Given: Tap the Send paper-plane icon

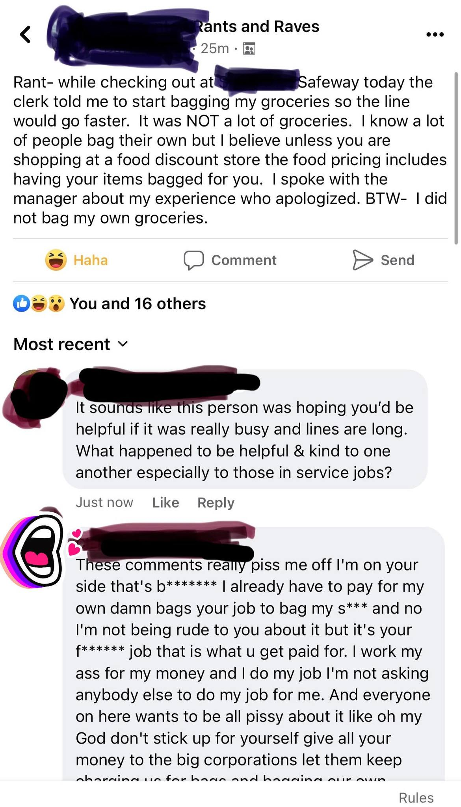Looking at the screenshot, I should [x=362, y=260].
